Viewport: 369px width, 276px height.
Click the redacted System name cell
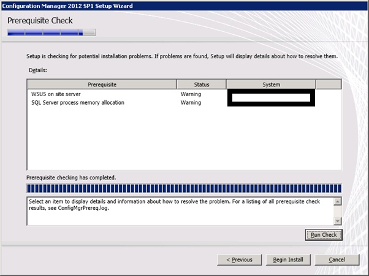[x=271, y=98]
